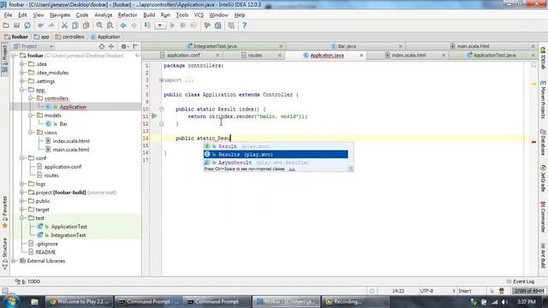
Task: Click the Paste toolbar icon
Action: pyautogui.click(x=86, y=26)
